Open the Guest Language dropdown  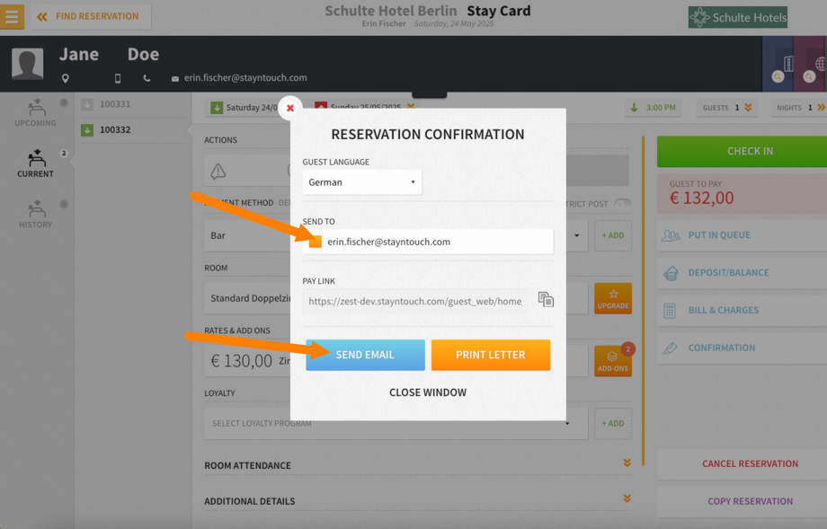361,182
